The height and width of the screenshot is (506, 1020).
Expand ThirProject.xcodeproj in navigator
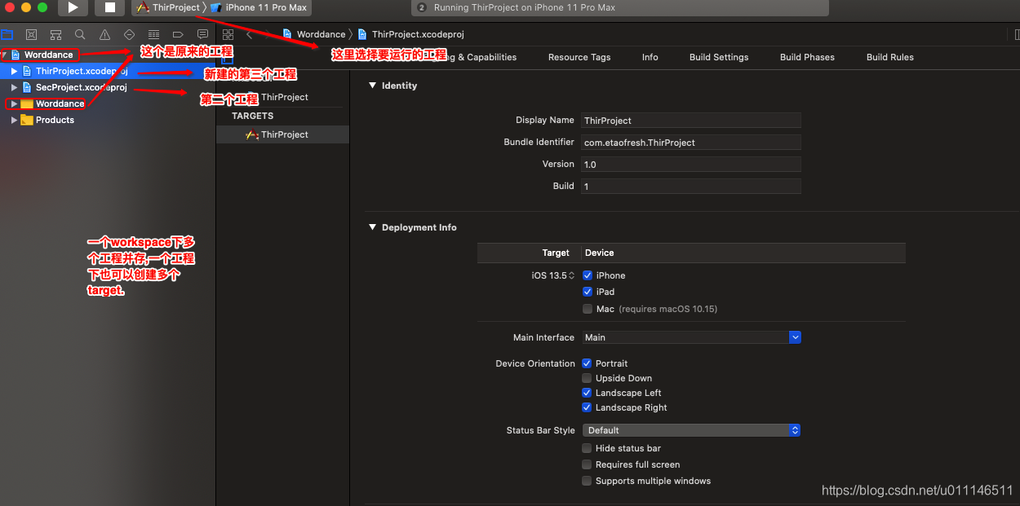14,72
